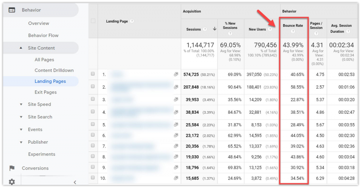Click the overall bounce rate 43.99%
The image size is (361, 188).
(293, 45)
